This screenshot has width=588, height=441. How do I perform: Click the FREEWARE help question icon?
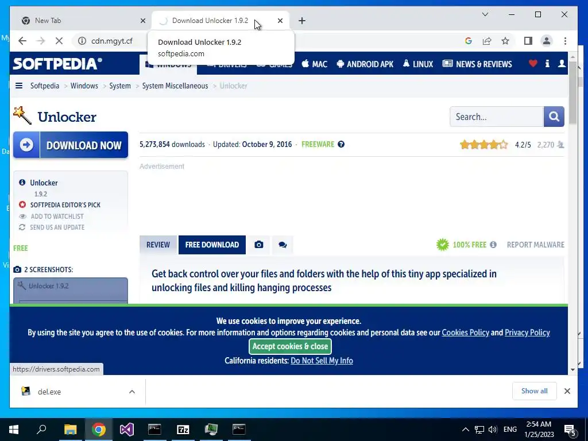click(341, 144)
